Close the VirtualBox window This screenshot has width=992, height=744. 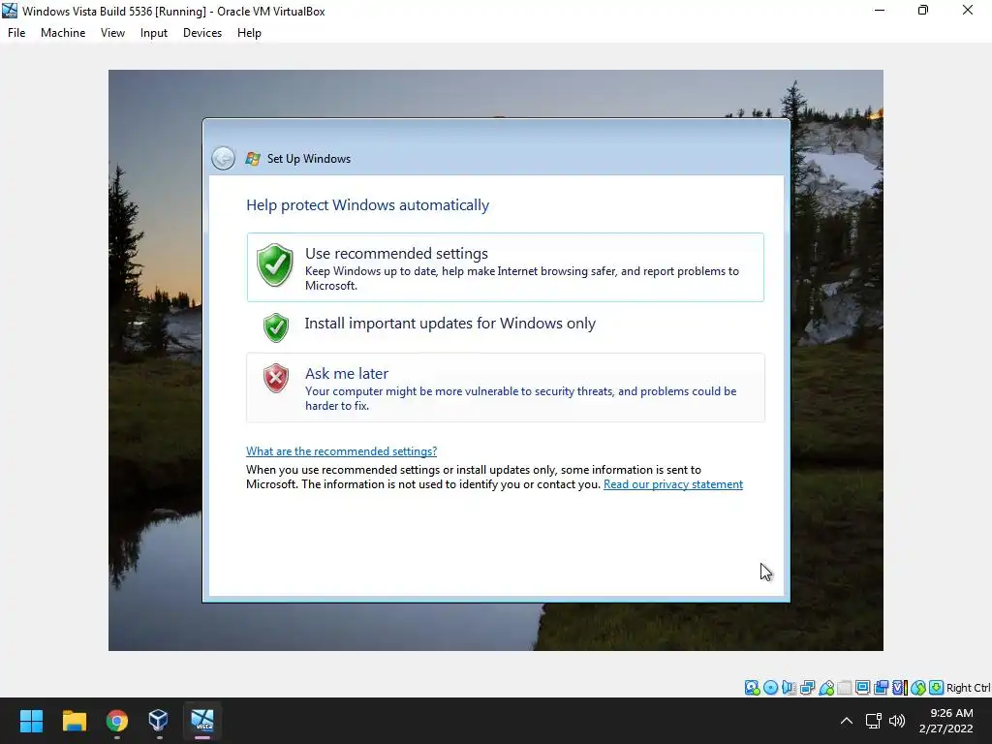pyautogui.click(x=968, y=10)
